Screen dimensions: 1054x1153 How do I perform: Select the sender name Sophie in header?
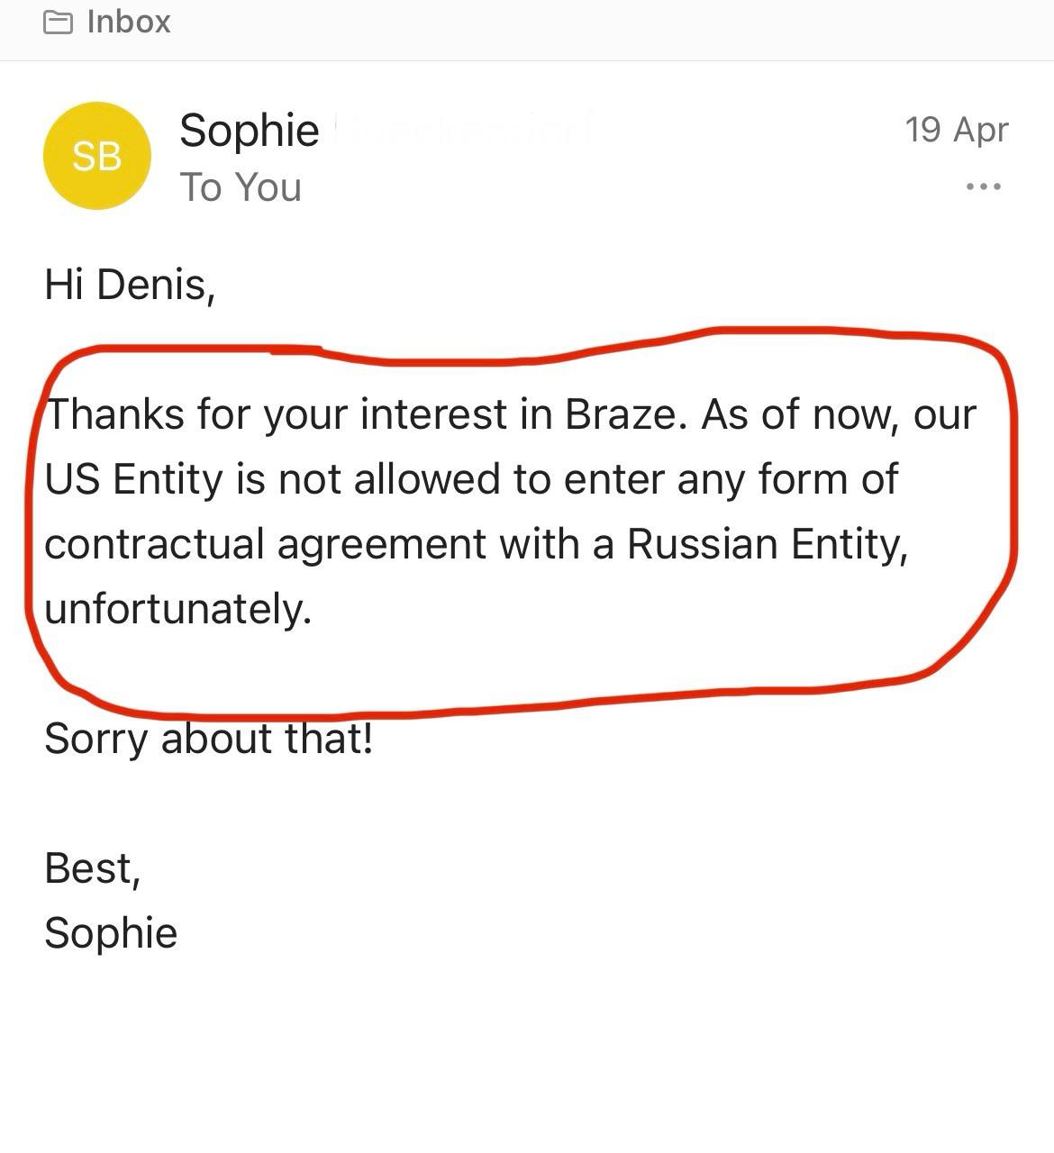coord(250,132)
